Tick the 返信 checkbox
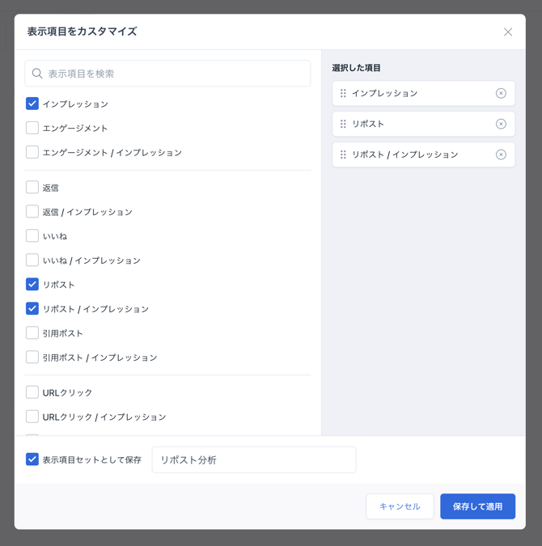 coord(32,188)
